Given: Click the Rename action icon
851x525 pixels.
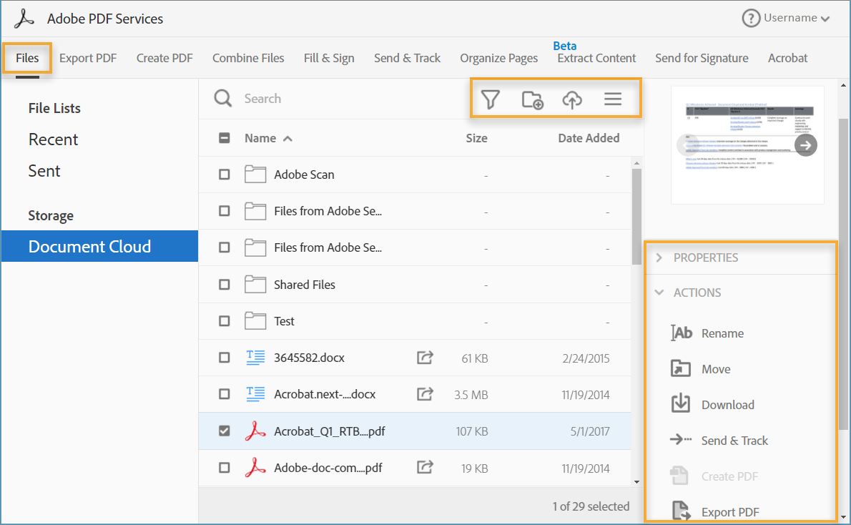Looking at the screenshot, I should pyautogui.click(x=681, y=333).
